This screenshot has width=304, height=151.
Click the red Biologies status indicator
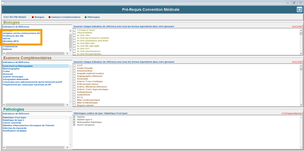(33, 17)
